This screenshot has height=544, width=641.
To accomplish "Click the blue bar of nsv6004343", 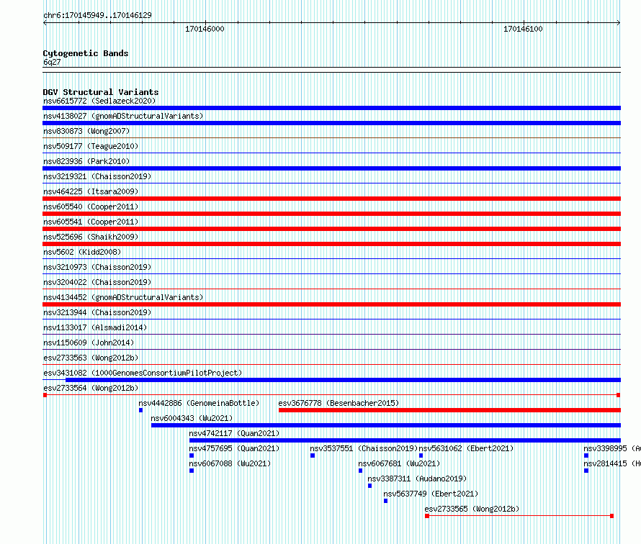I will pos(386,425).
